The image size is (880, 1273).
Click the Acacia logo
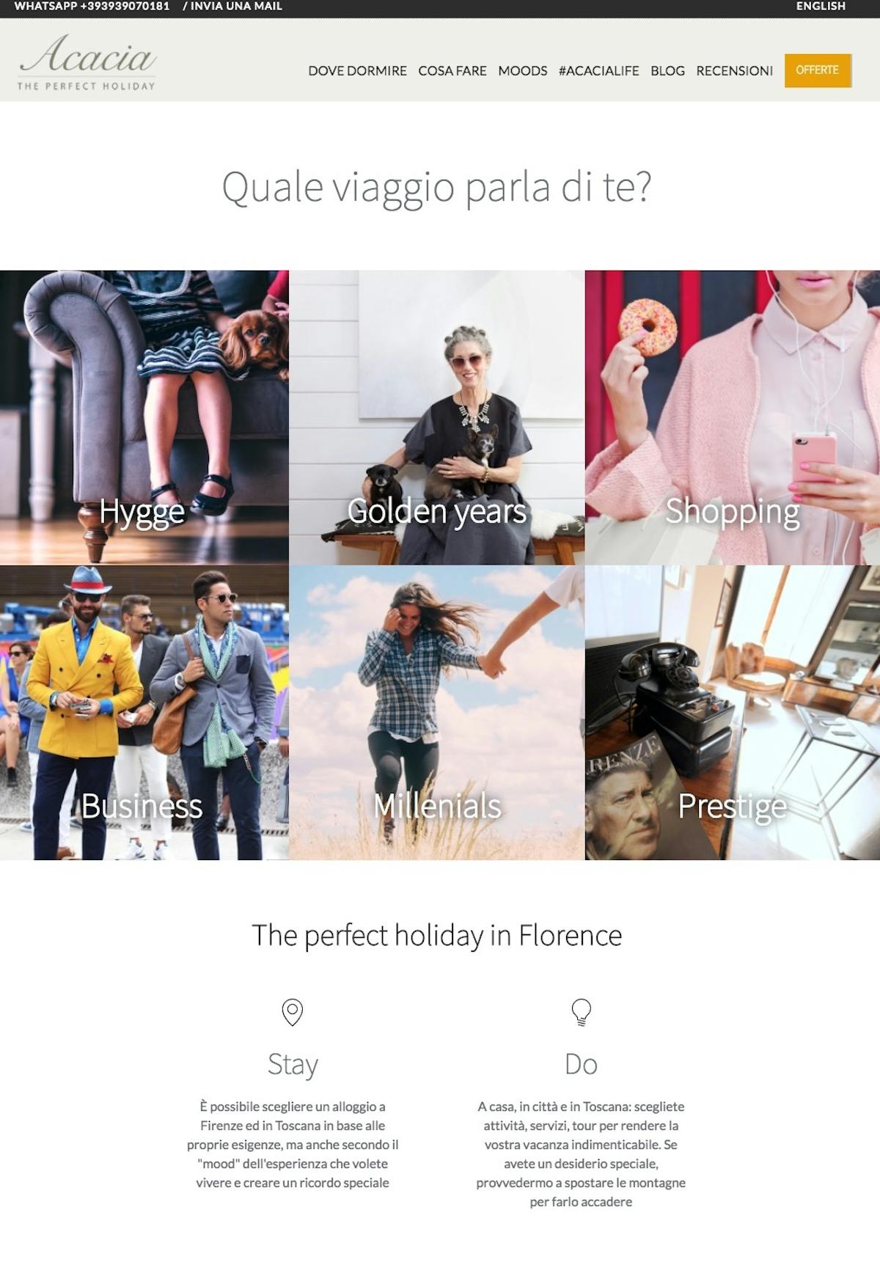click(87, 62)
